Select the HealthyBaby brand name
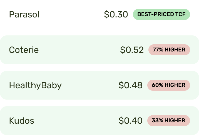Screen dimensions: 199x135 (x=35, y=85)
